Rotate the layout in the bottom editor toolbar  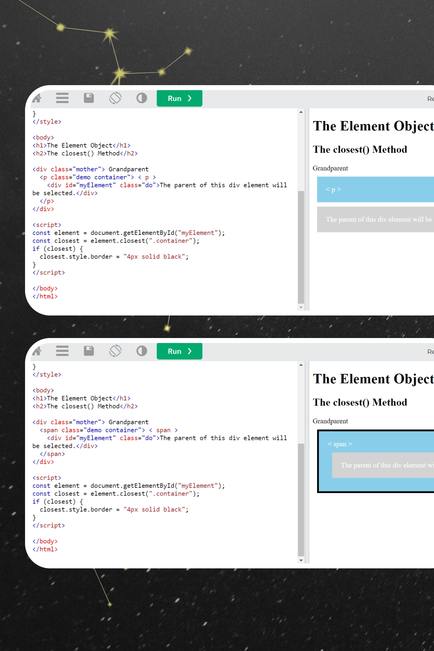click(x=115, y=351)
